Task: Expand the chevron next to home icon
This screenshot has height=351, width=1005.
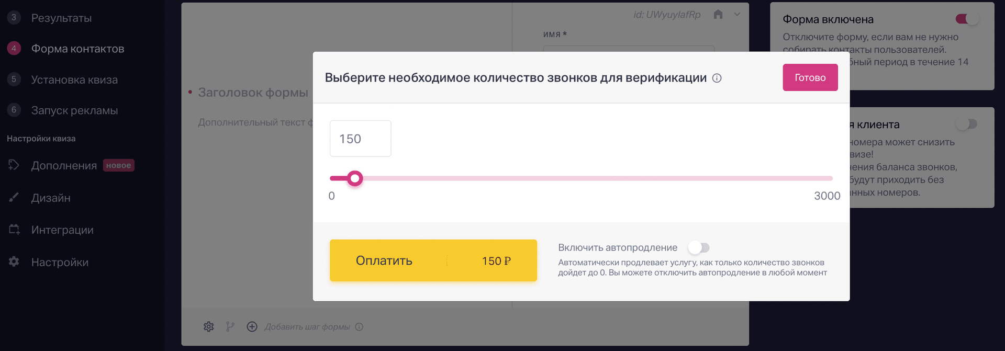Action: tap(737, 15)
